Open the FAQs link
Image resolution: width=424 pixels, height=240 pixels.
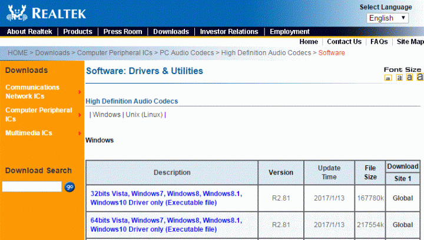(x=379, y=42)
